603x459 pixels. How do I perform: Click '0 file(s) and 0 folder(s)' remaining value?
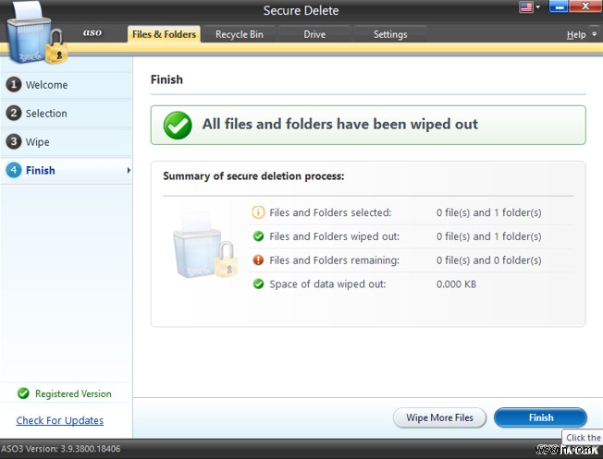coord(489,260)
